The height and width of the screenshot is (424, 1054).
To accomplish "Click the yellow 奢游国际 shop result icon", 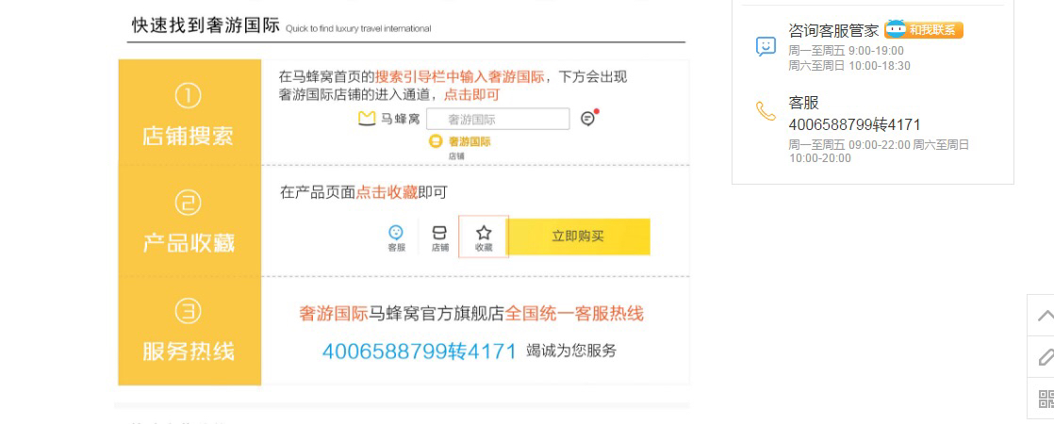I will pyautogui.click(x=436, y=141).
